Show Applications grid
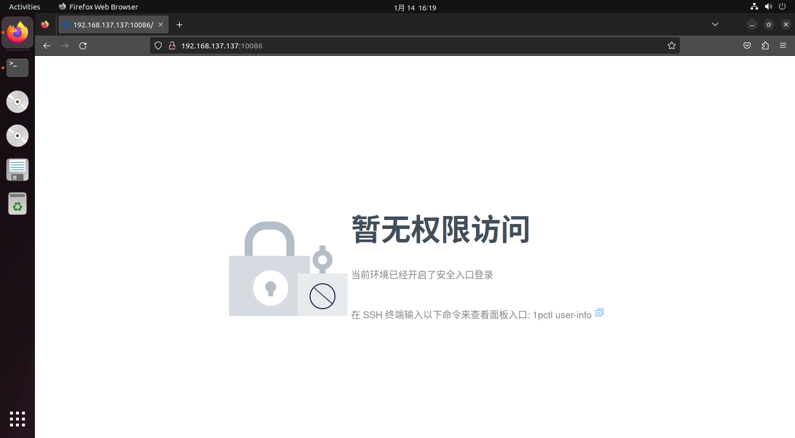 pyautogui.click(x=17, y=419)
